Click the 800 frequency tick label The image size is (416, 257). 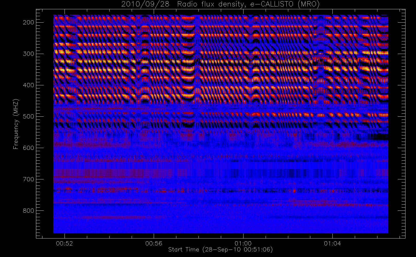click(29, 210)
